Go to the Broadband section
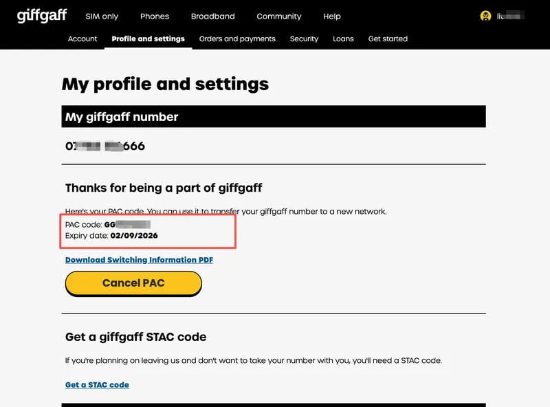The image size is (550, 407). [212, 16]
